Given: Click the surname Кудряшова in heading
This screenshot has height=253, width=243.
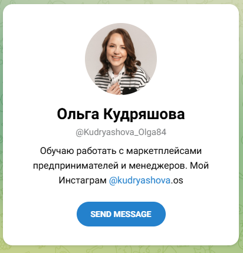Looking at the screenshot, I should click(x=144, y=114).
